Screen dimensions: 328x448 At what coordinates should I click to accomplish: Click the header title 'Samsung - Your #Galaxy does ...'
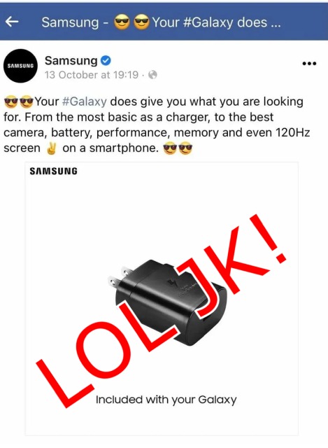pos(161,22)
